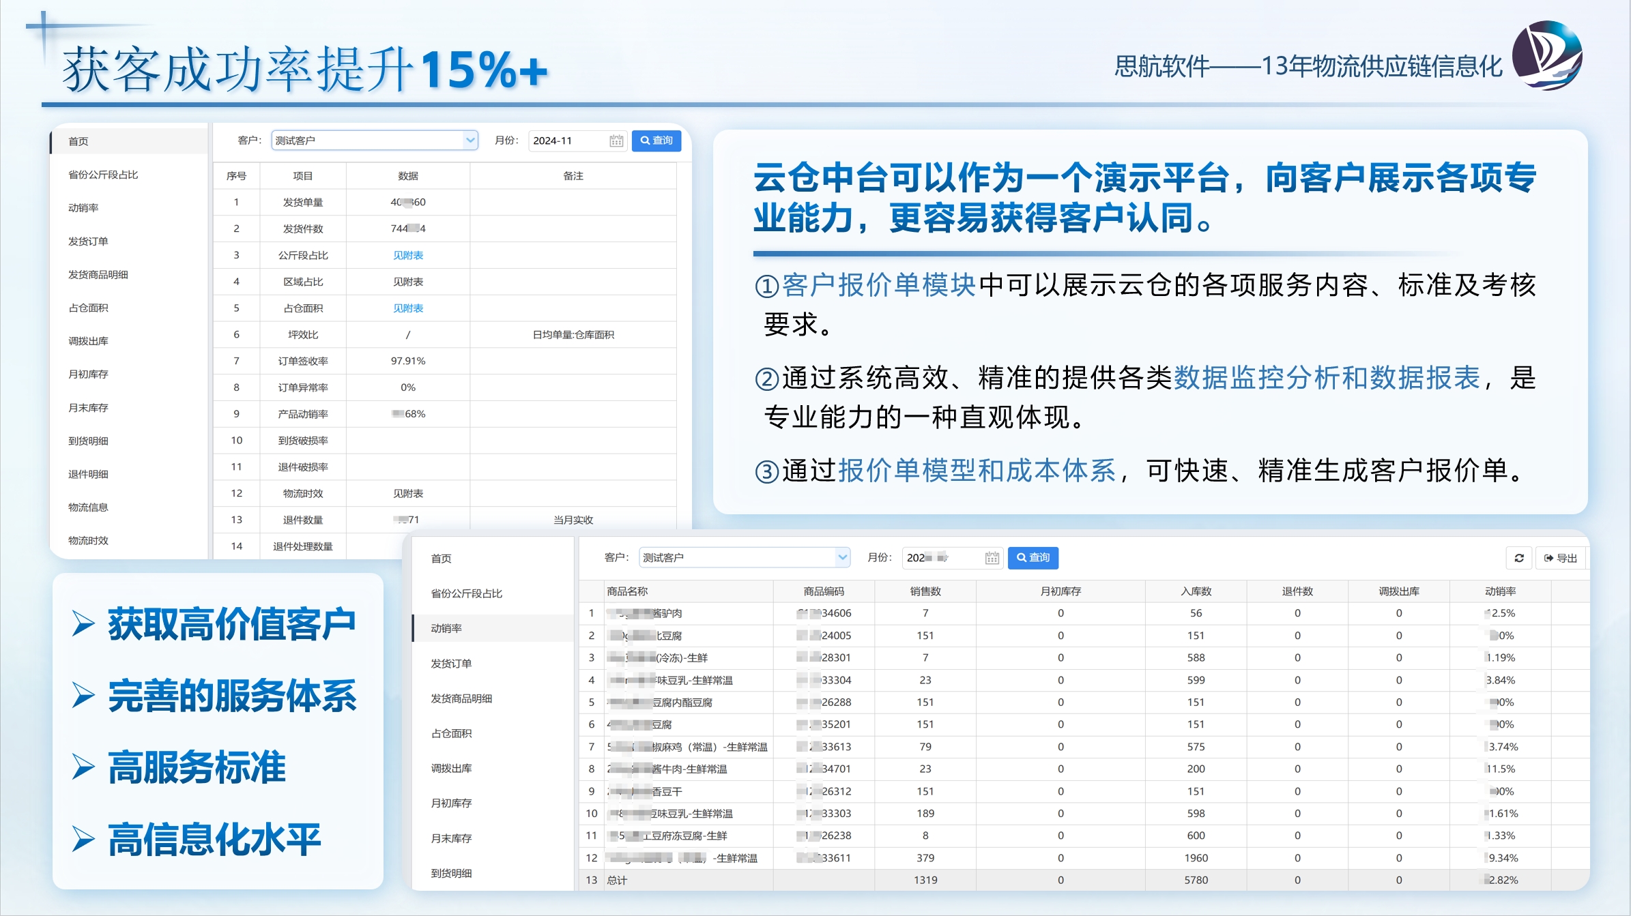Click the calendar icon in lower month field
Viewport: 1631px width, 916px height.
point(992,558)
